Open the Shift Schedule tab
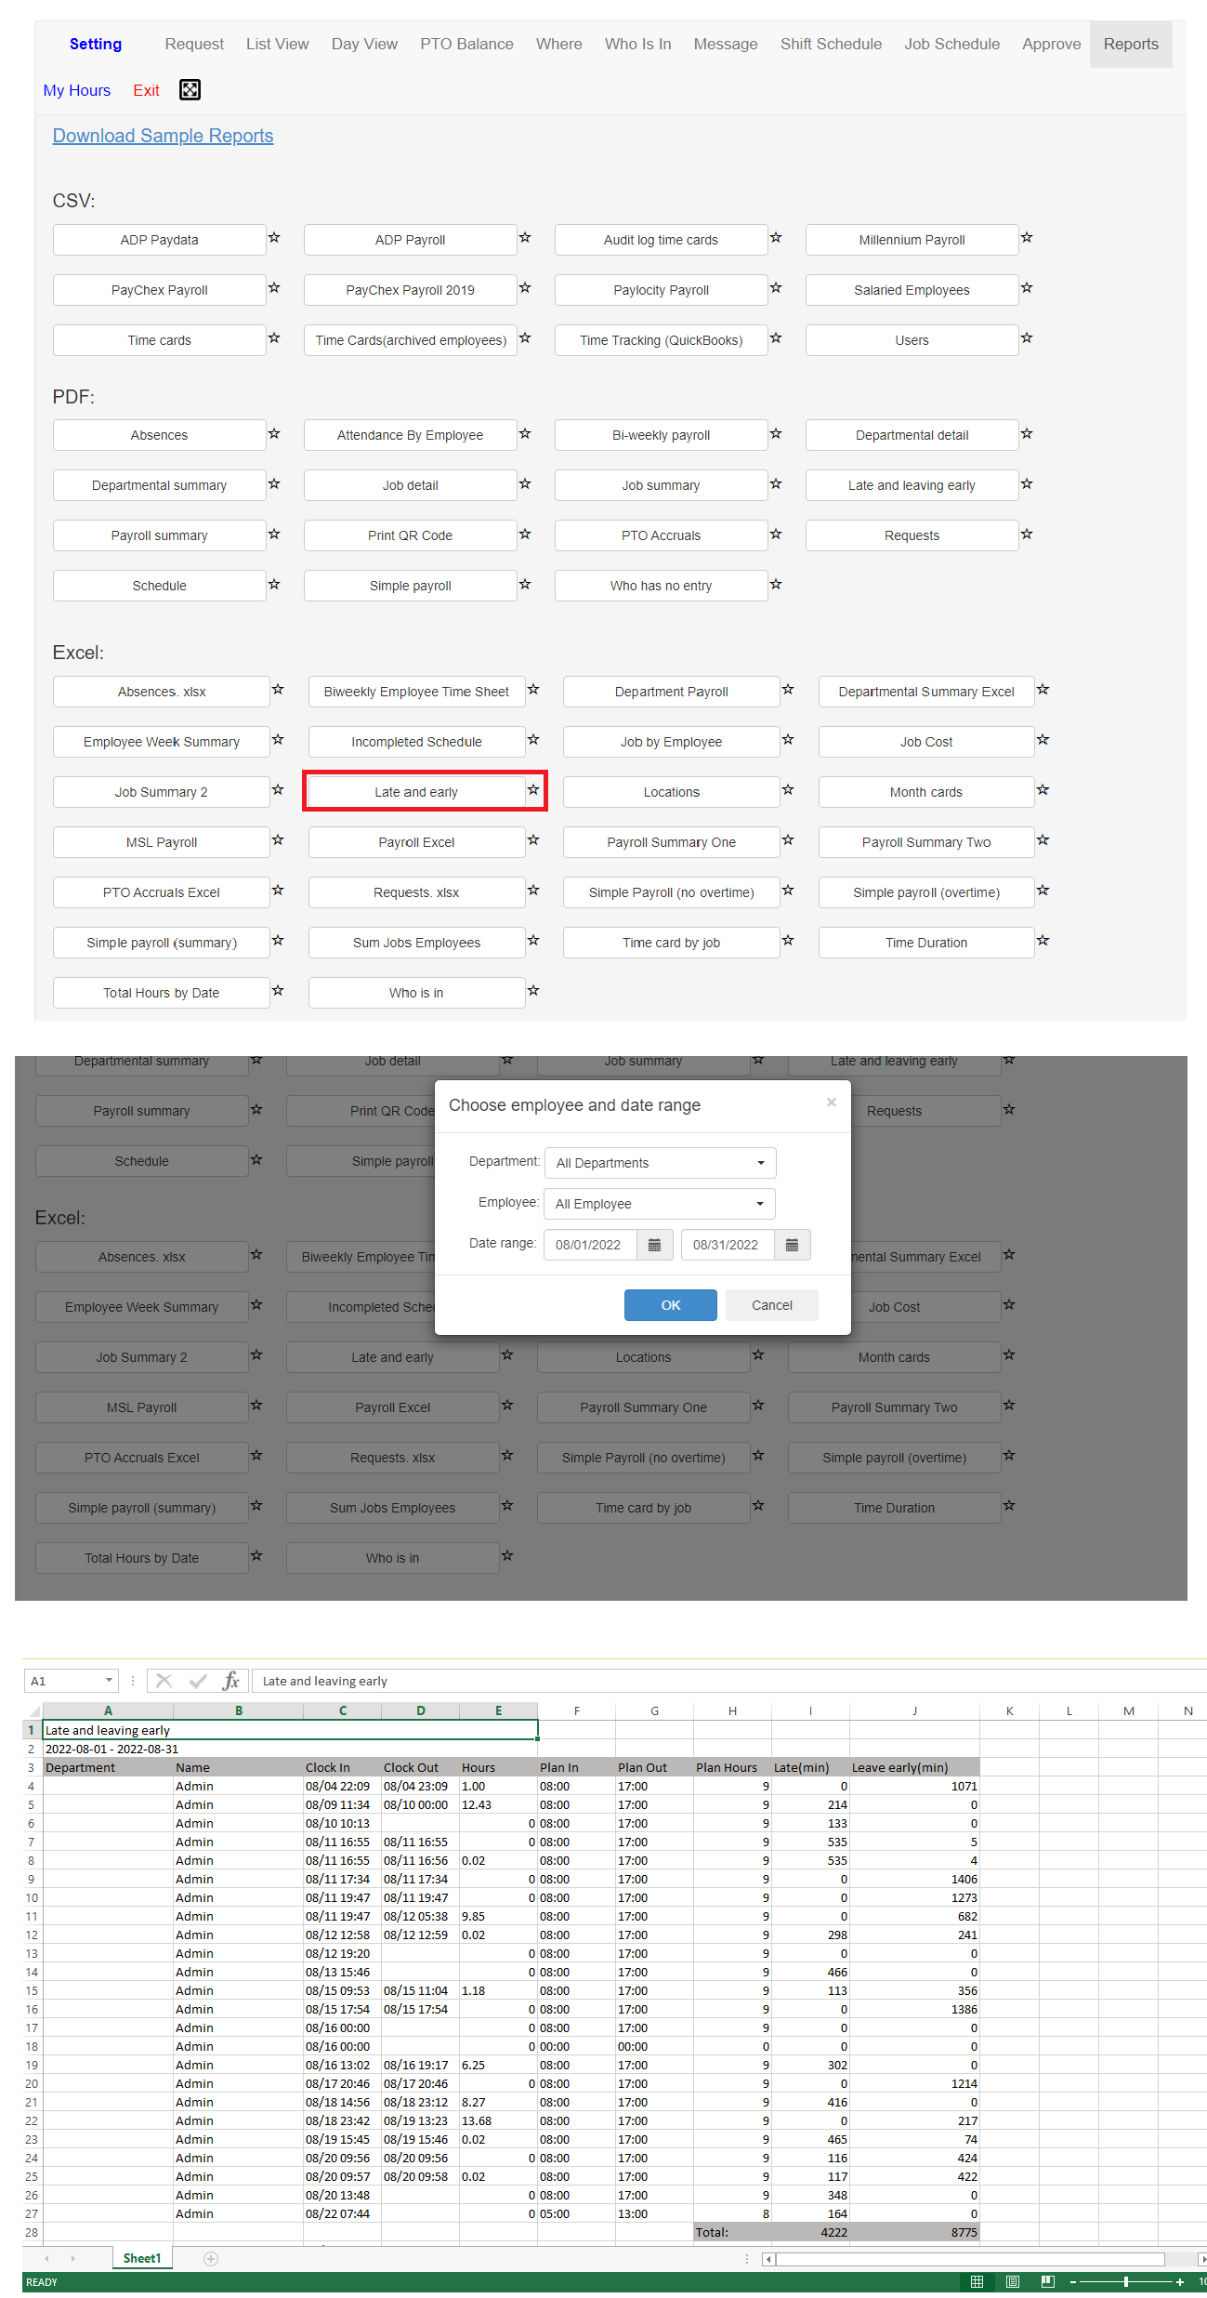The height and width of the screenshot is (2298, 1207). 831,44
